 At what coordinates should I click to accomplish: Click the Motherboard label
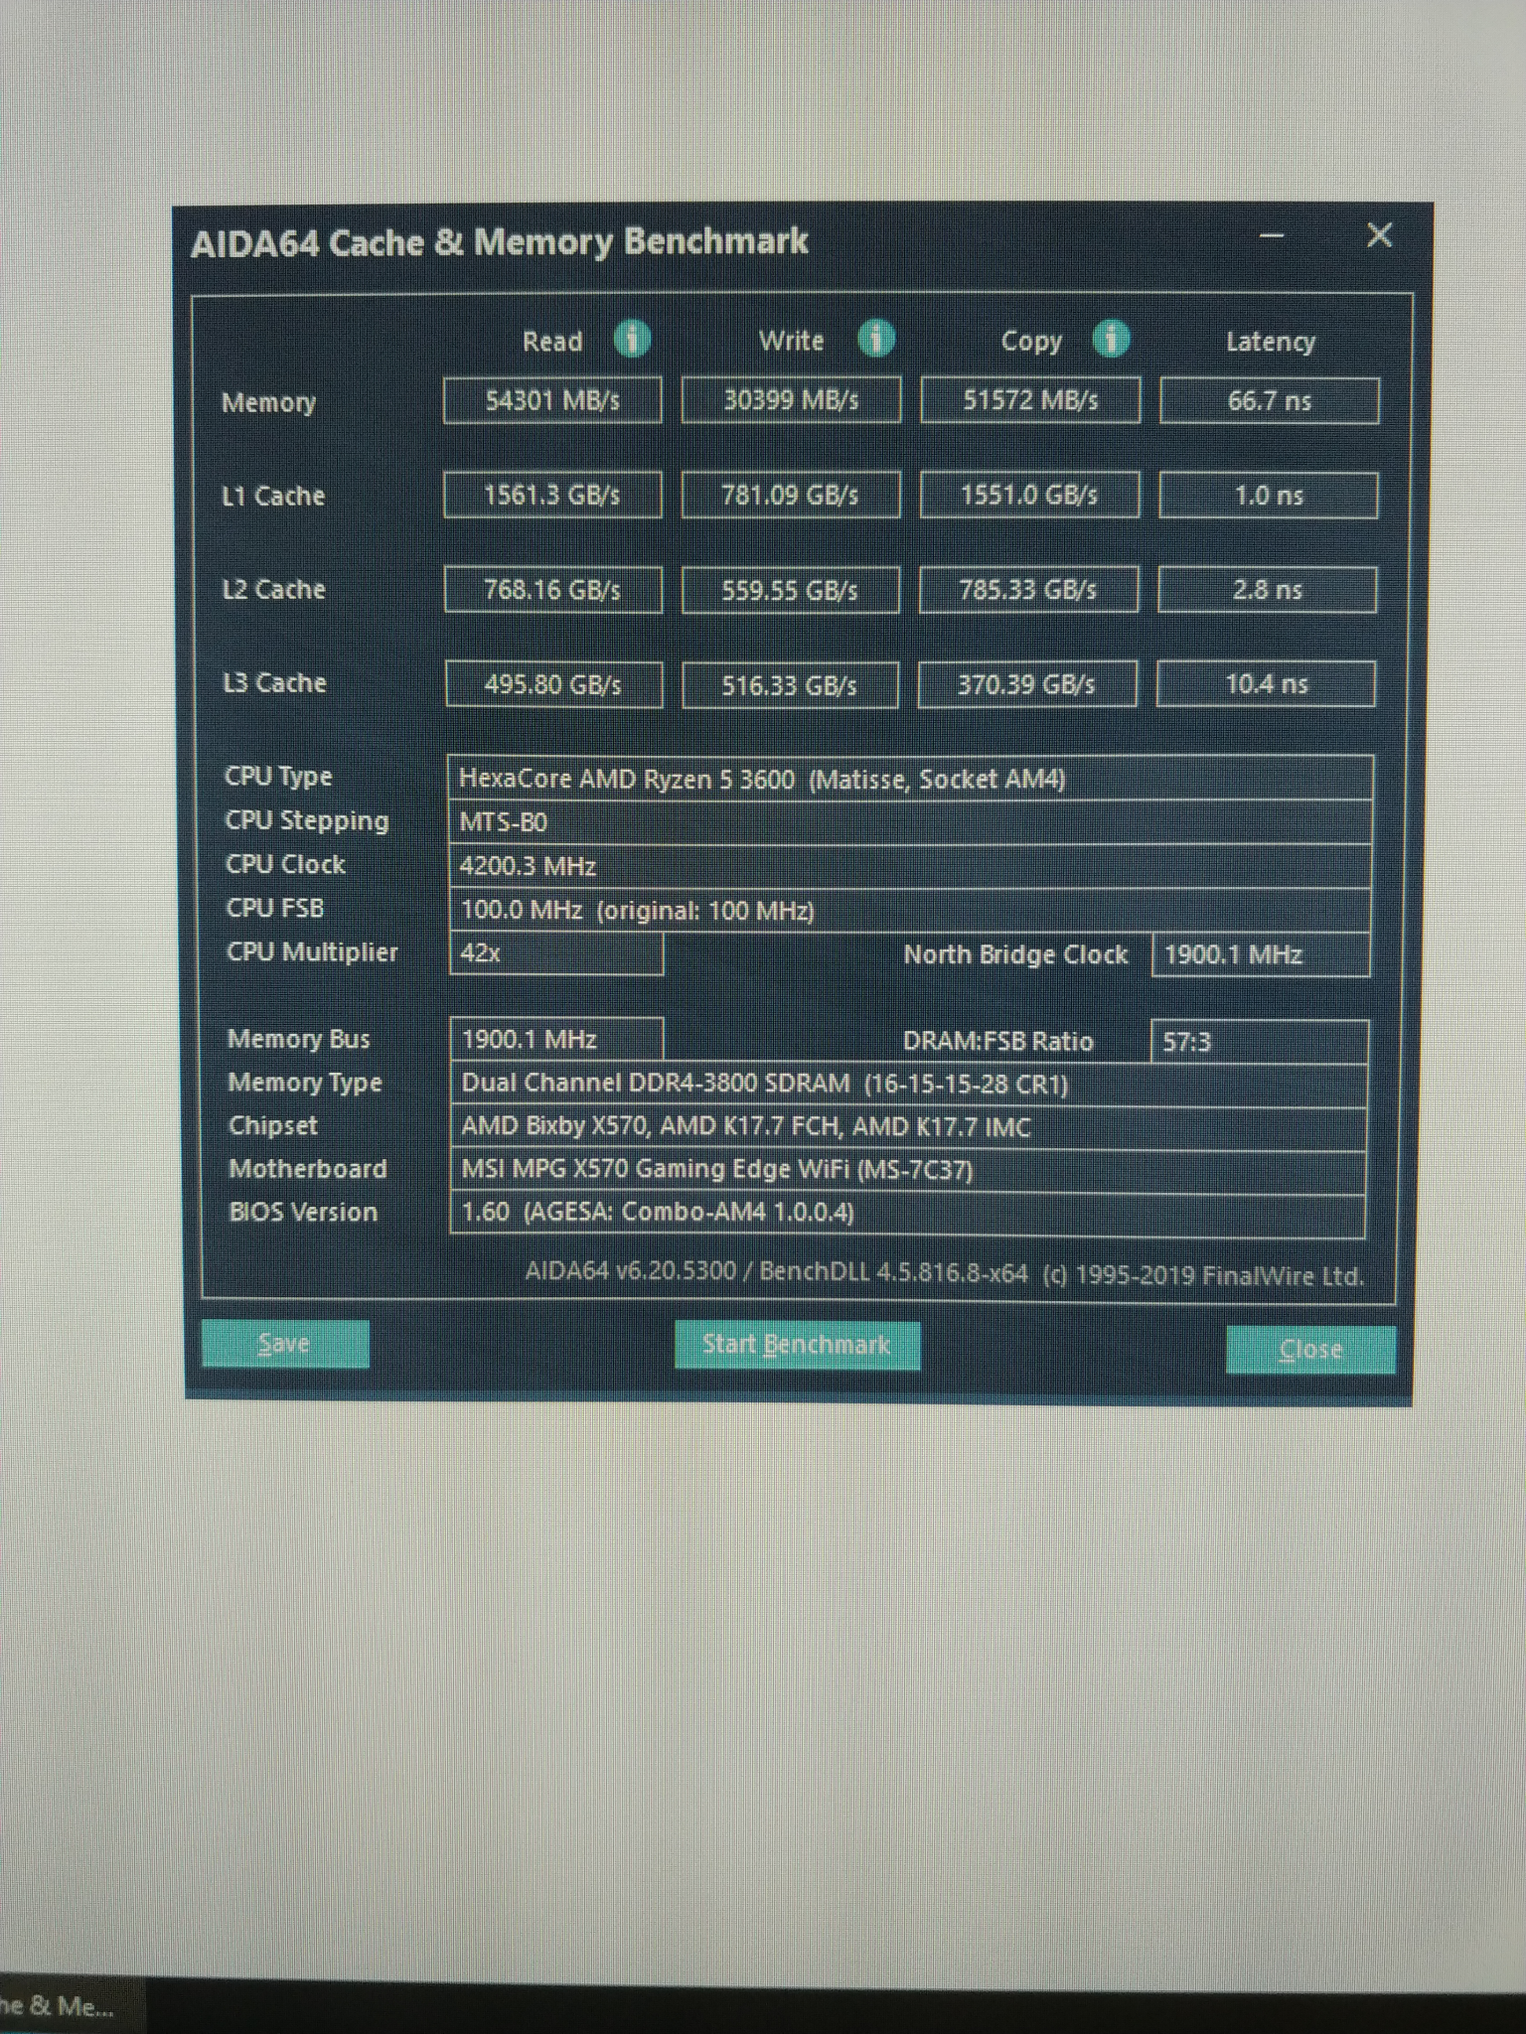coord(307,1169)
